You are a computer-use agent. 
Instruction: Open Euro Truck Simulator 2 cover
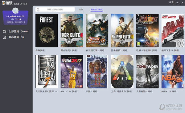[x=147, y=30]
